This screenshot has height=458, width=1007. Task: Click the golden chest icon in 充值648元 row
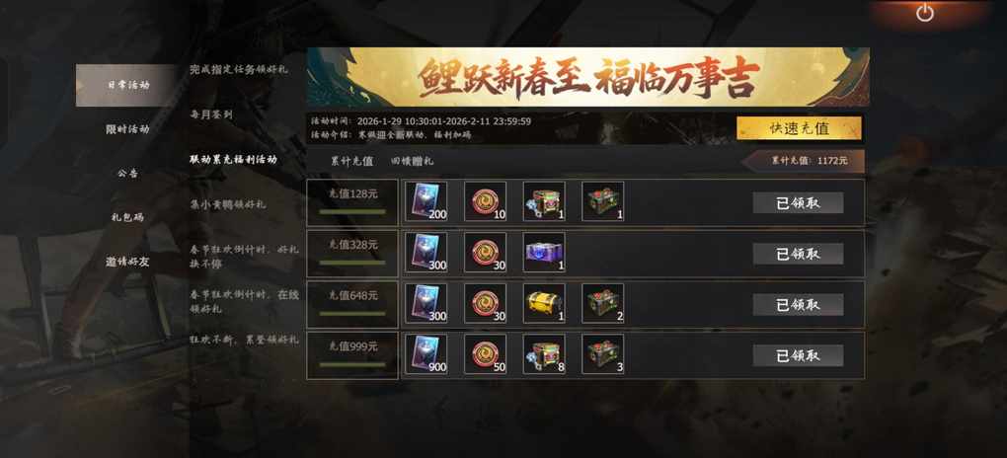coord(544,303)
